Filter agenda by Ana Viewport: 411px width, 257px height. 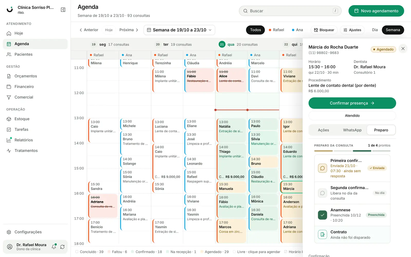[x=297, y=30]
